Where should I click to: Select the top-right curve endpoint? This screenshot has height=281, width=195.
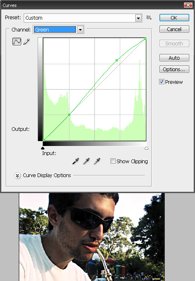145,38
